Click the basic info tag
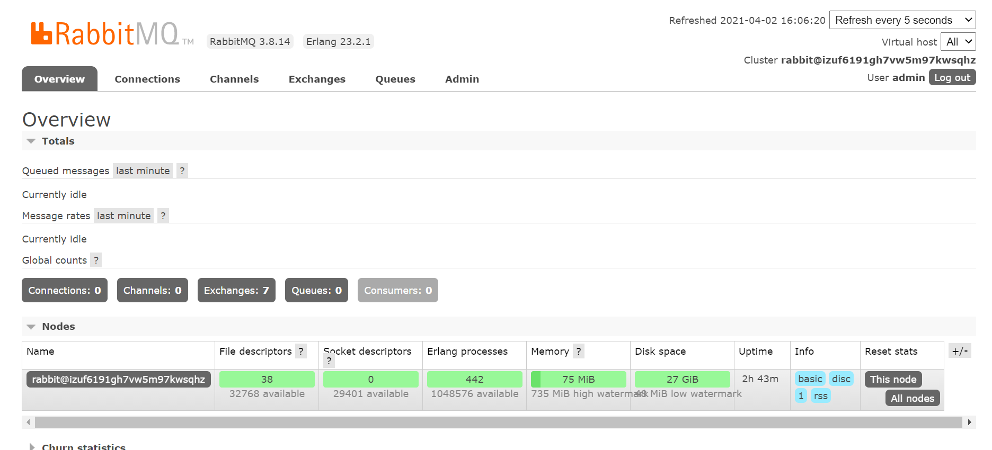 tap(810, 379)
